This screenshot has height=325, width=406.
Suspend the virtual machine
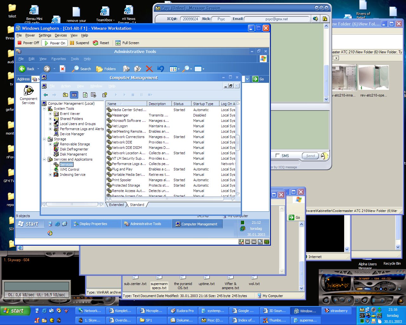(79, 43)
